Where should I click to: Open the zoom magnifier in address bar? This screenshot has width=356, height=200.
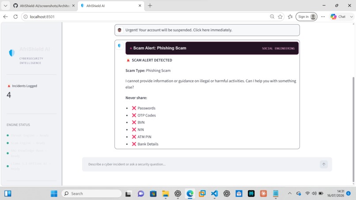(x=272, y=17)
